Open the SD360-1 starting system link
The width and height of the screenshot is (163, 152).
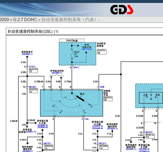point(57,73)
